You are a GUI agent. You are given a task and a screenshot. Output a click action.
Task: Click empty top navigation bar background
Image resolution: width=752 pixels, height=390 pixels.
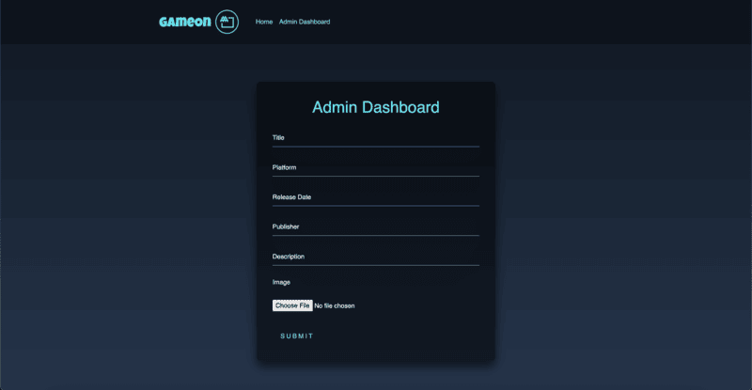point(527,22)
